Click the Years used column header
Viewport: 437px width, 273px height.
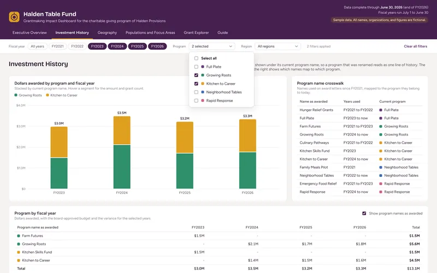coord(352,102)
